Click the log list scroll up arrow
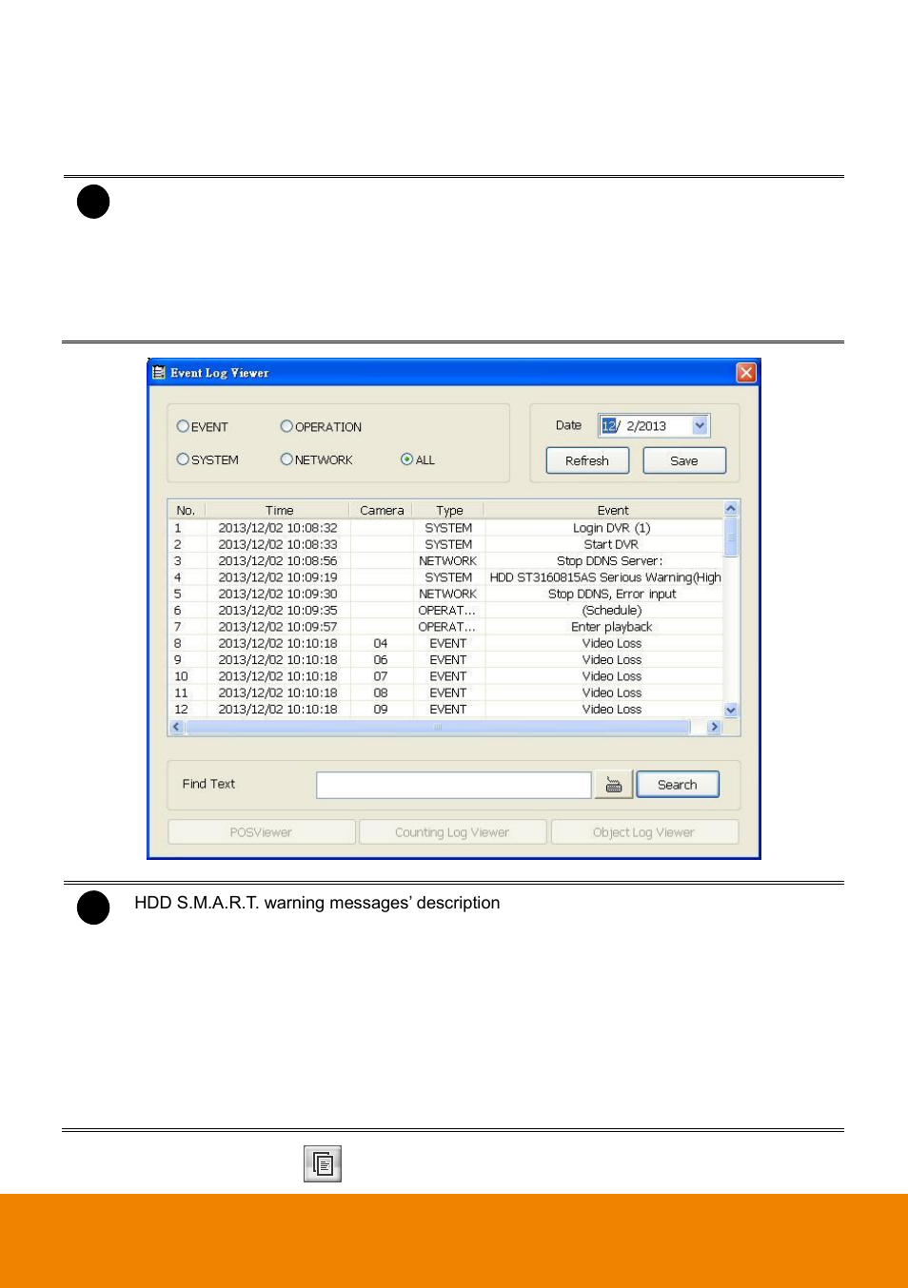The height and width of the screenshot is (1288, 908). point(731,509)
